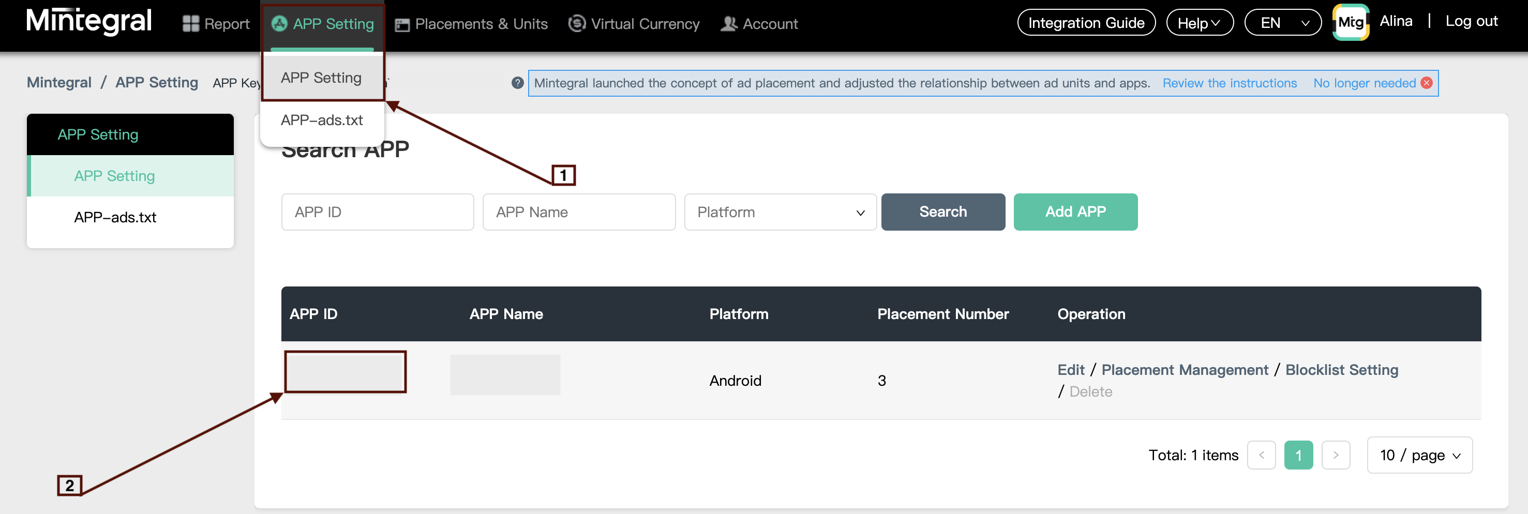
Task: Click the Mintegral logo
Action: click(x=89, y=21)
